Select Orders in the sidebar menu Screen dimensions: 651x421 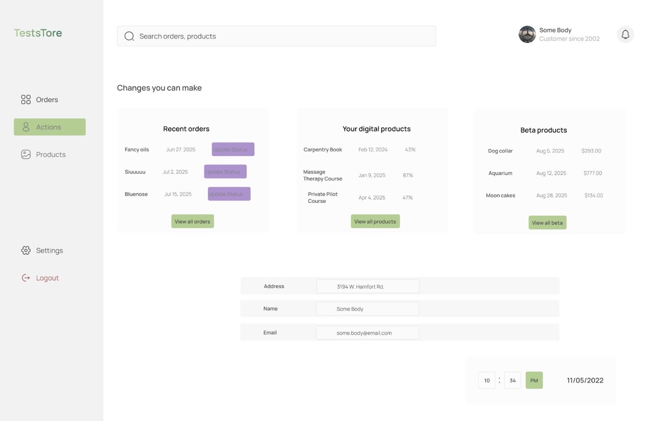click(47, 99)
